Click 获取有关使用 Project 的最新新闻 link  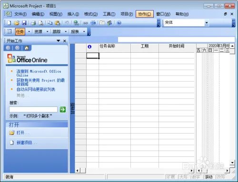(40, 82)
